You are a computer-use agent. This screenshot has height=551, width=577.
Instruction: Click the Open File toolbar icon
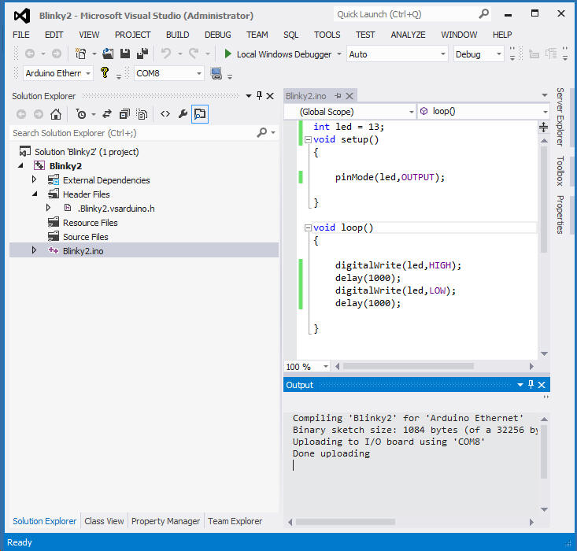point(108,54)
